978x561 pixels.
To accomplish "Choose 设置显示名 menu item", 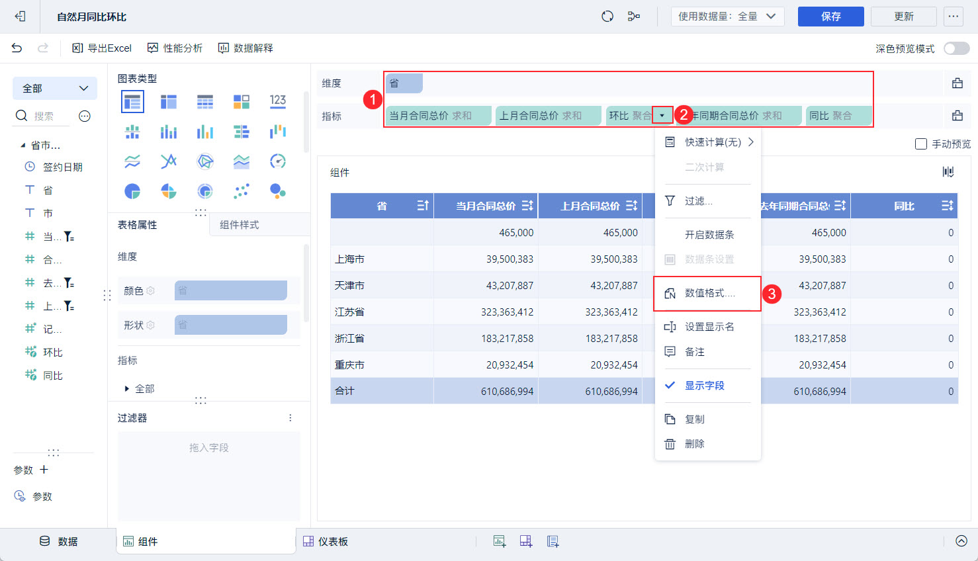I will coord(708,327).
